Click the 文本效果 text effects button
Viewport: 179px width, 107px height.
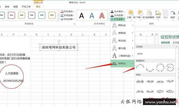[118, 19]
